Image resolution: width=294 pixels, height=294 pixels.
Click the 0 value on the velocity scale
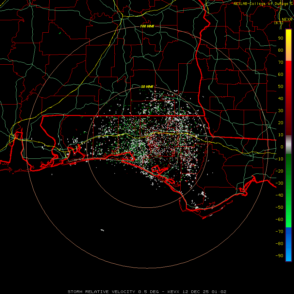click(x=282, y=147)
